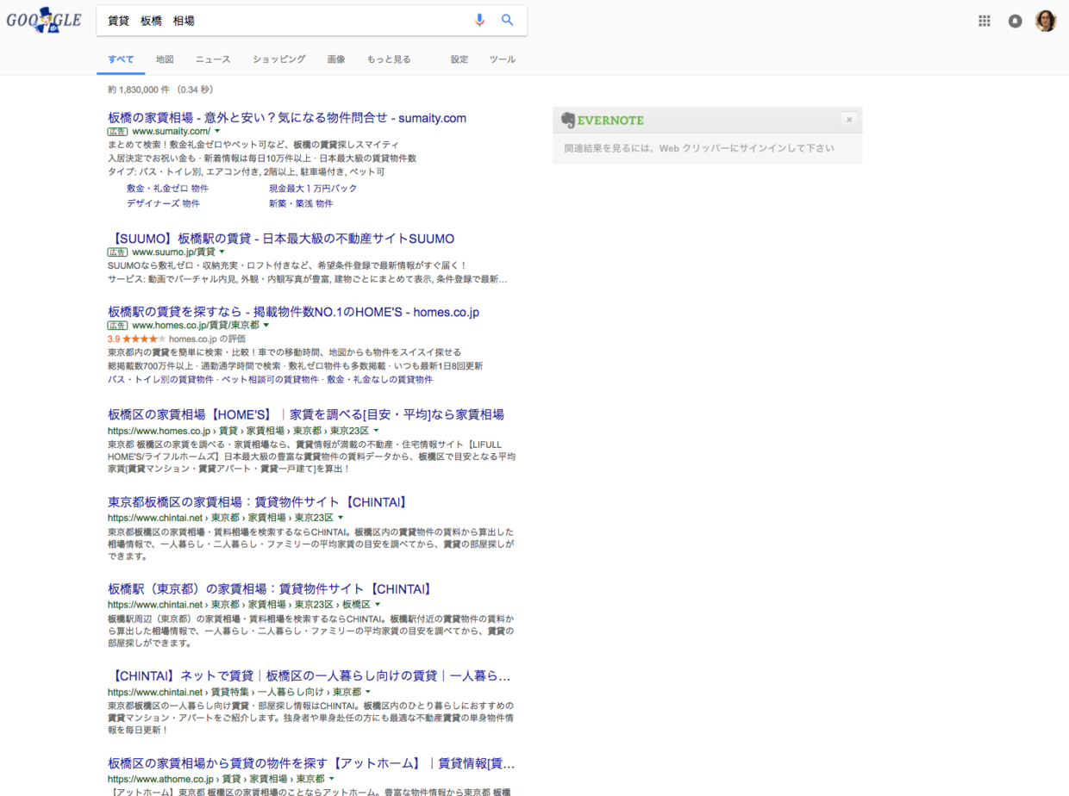The image size is (1069, 796).
Task: Start voice search with microphone icon
Action: [x=480, y=20]
